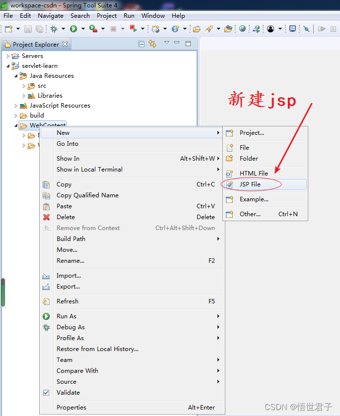Open dropdown arrow next to New wizard icon
The height and width of the screenshot is (416, 340).
(18, 29)
